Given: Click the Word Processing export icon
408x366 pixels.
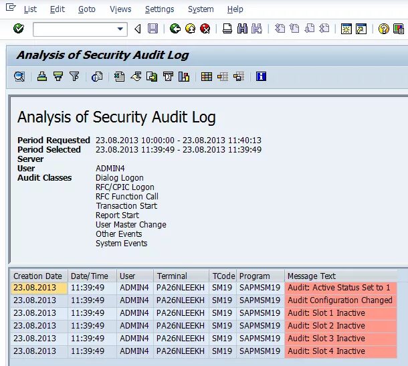Looking at the screenshot, I should click(136, 77).
